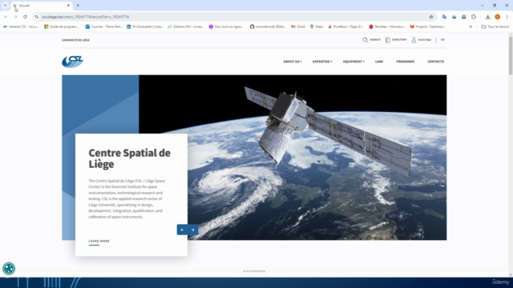Go back in browser history
This screenshot has width=513, height=288.
click(x=6, y=17)
